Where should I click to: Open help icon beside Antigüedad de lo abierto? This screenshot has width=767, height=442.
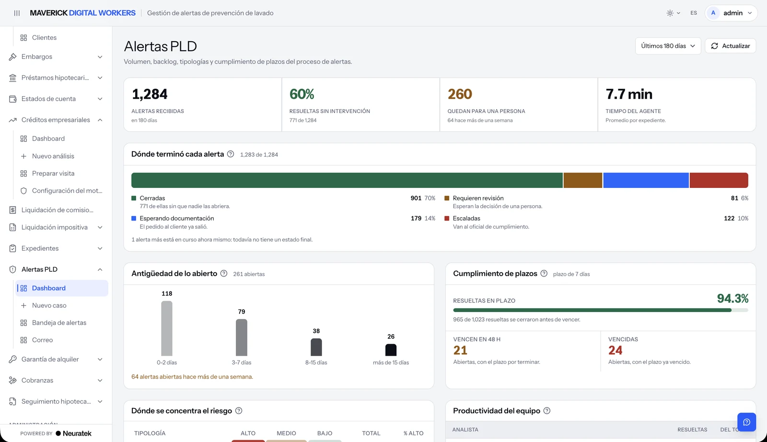[x=224, y=273]
